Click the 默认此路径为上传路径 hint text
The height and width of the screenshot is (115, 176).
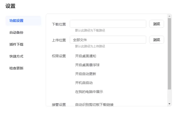click(90, 46)
